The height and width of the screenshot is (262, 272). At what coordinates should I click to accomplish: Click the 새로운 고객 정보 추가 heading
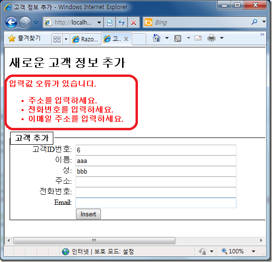(67, 62)
